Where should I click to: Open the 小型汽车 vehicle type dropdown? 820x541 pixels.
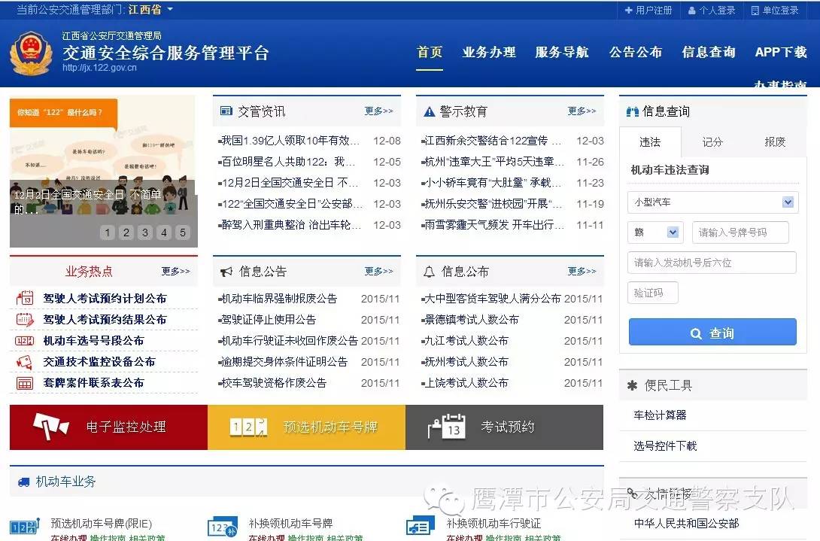point(712,202)
